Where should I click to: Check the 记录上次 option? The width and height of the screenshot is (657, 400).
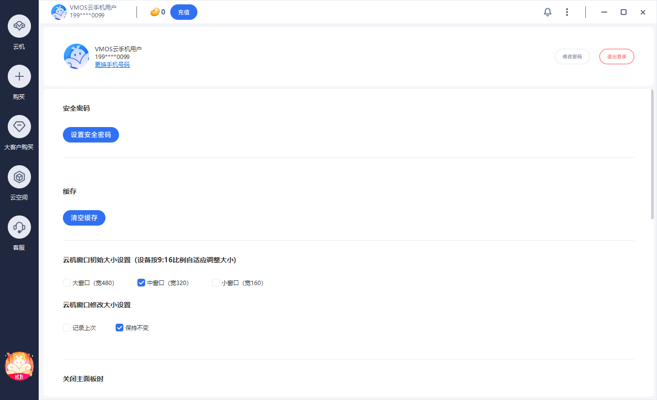point(67,328)
